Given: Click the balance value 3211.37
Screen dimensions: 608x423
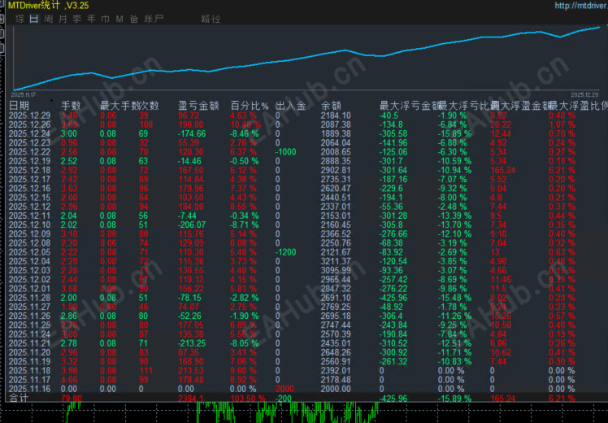Looking at the screenshot, I should [x=336, y=261].
